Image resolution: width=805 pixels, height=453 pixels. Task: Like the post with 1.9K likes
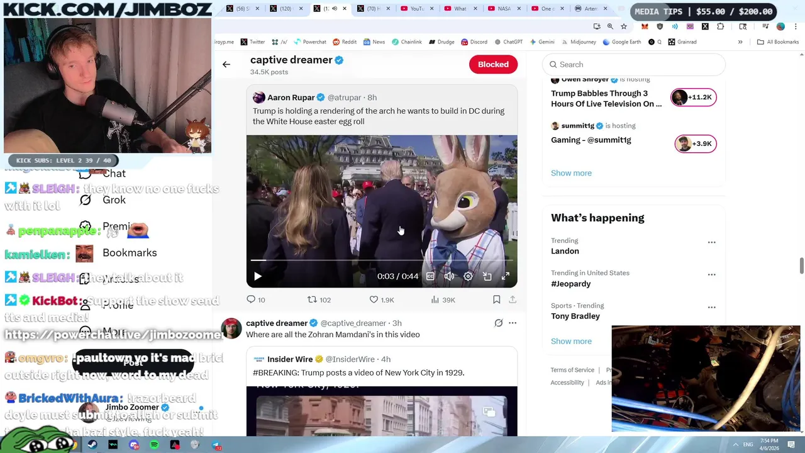pyautogui.click(x=382, y=300)
